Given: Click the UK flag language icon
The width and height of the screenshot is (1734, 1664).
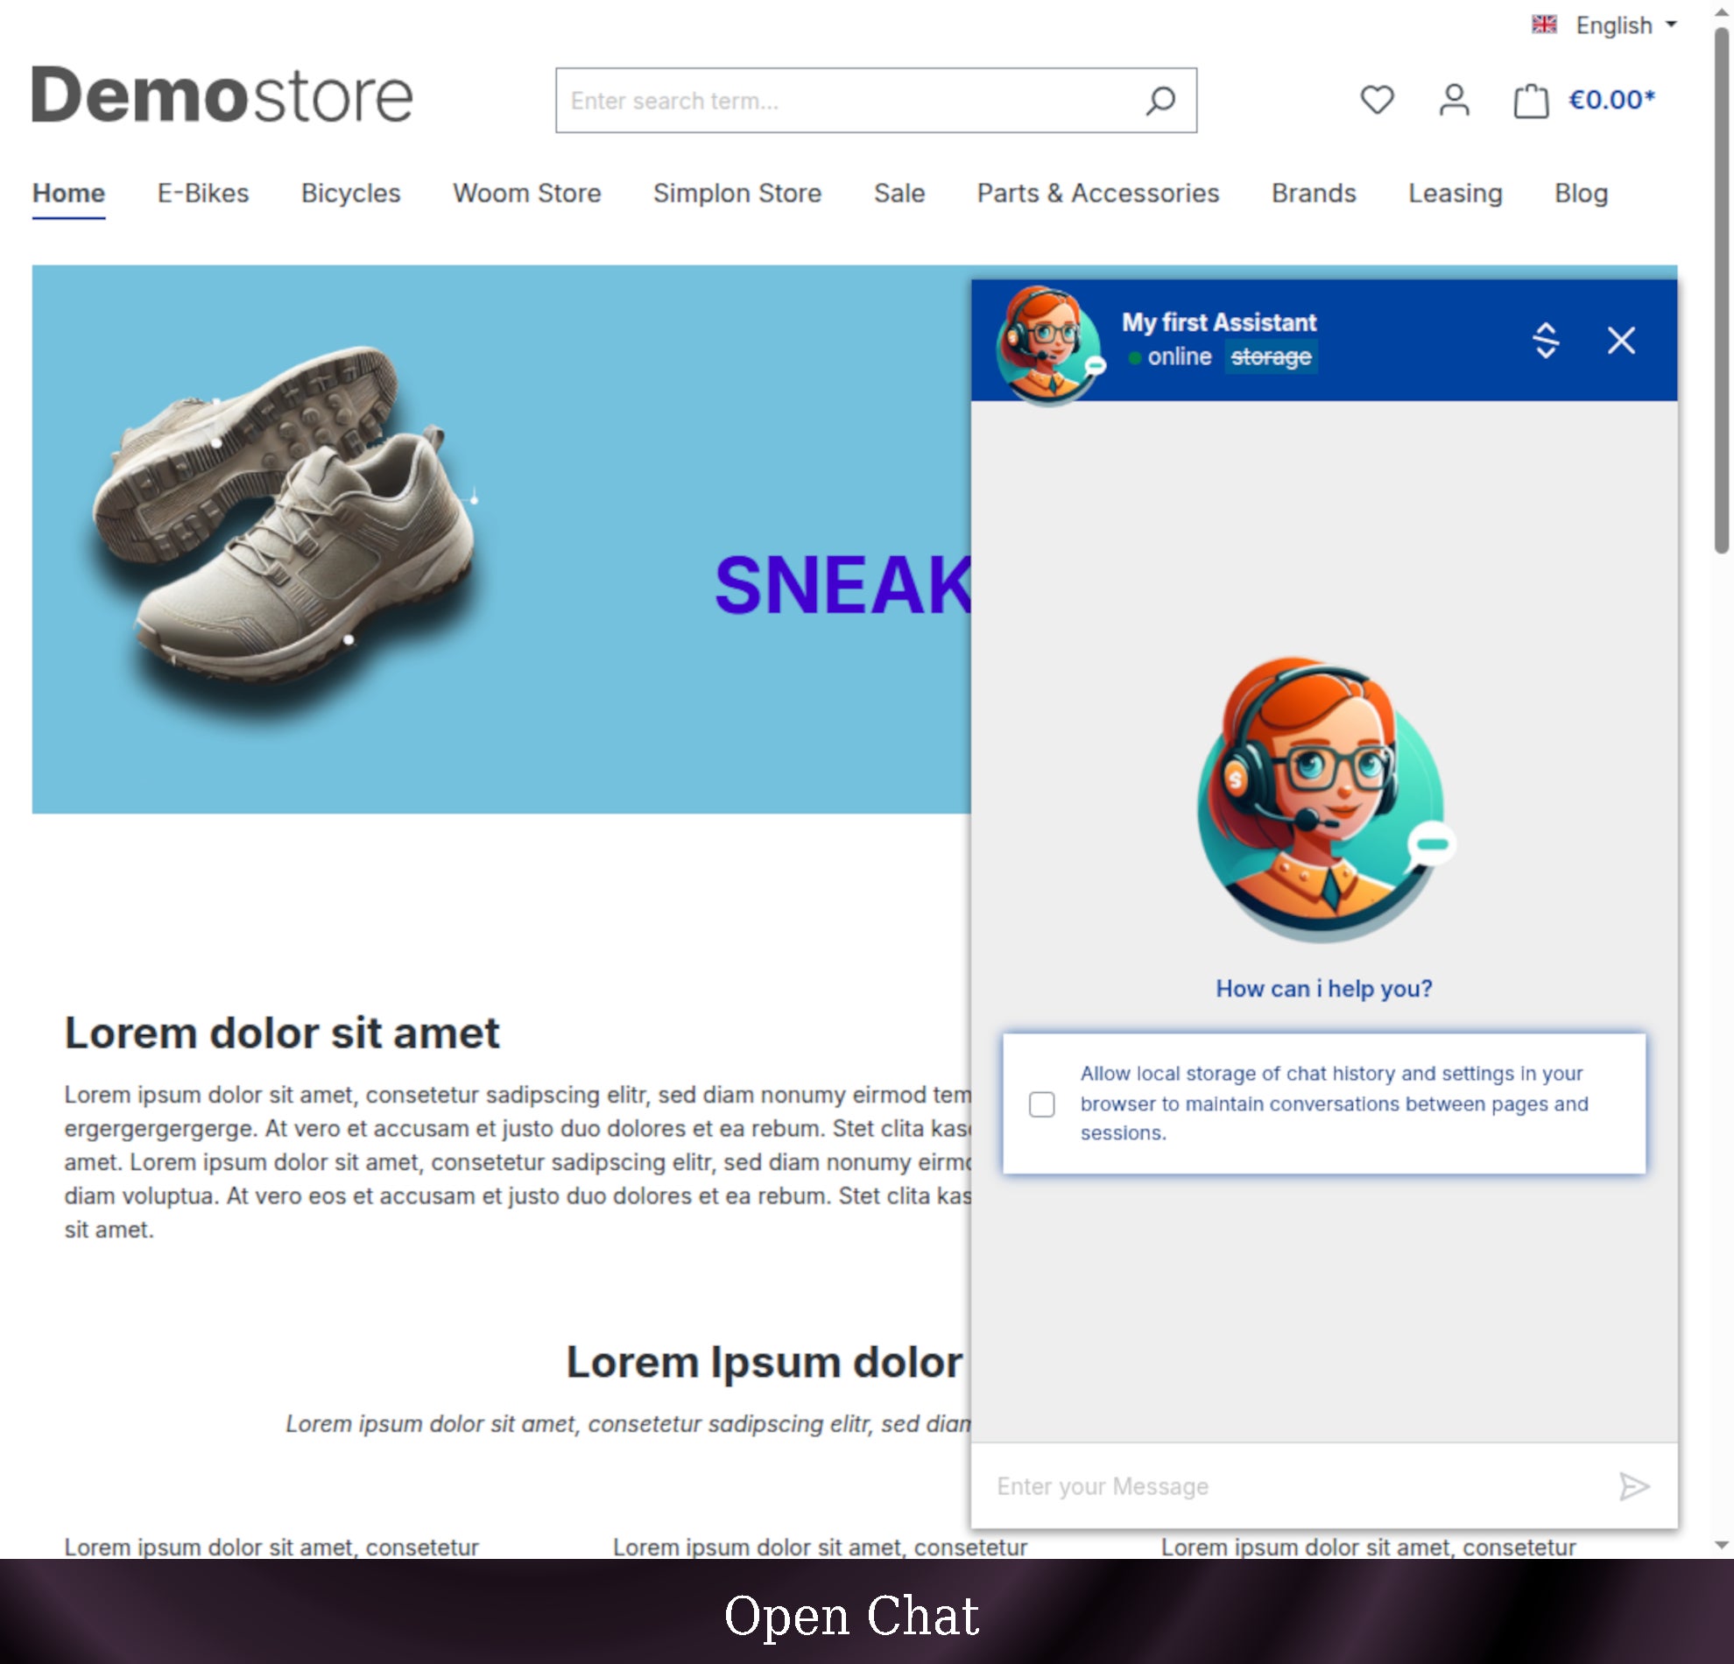Looking at the screenshot, I should (x=1544, y=25).
